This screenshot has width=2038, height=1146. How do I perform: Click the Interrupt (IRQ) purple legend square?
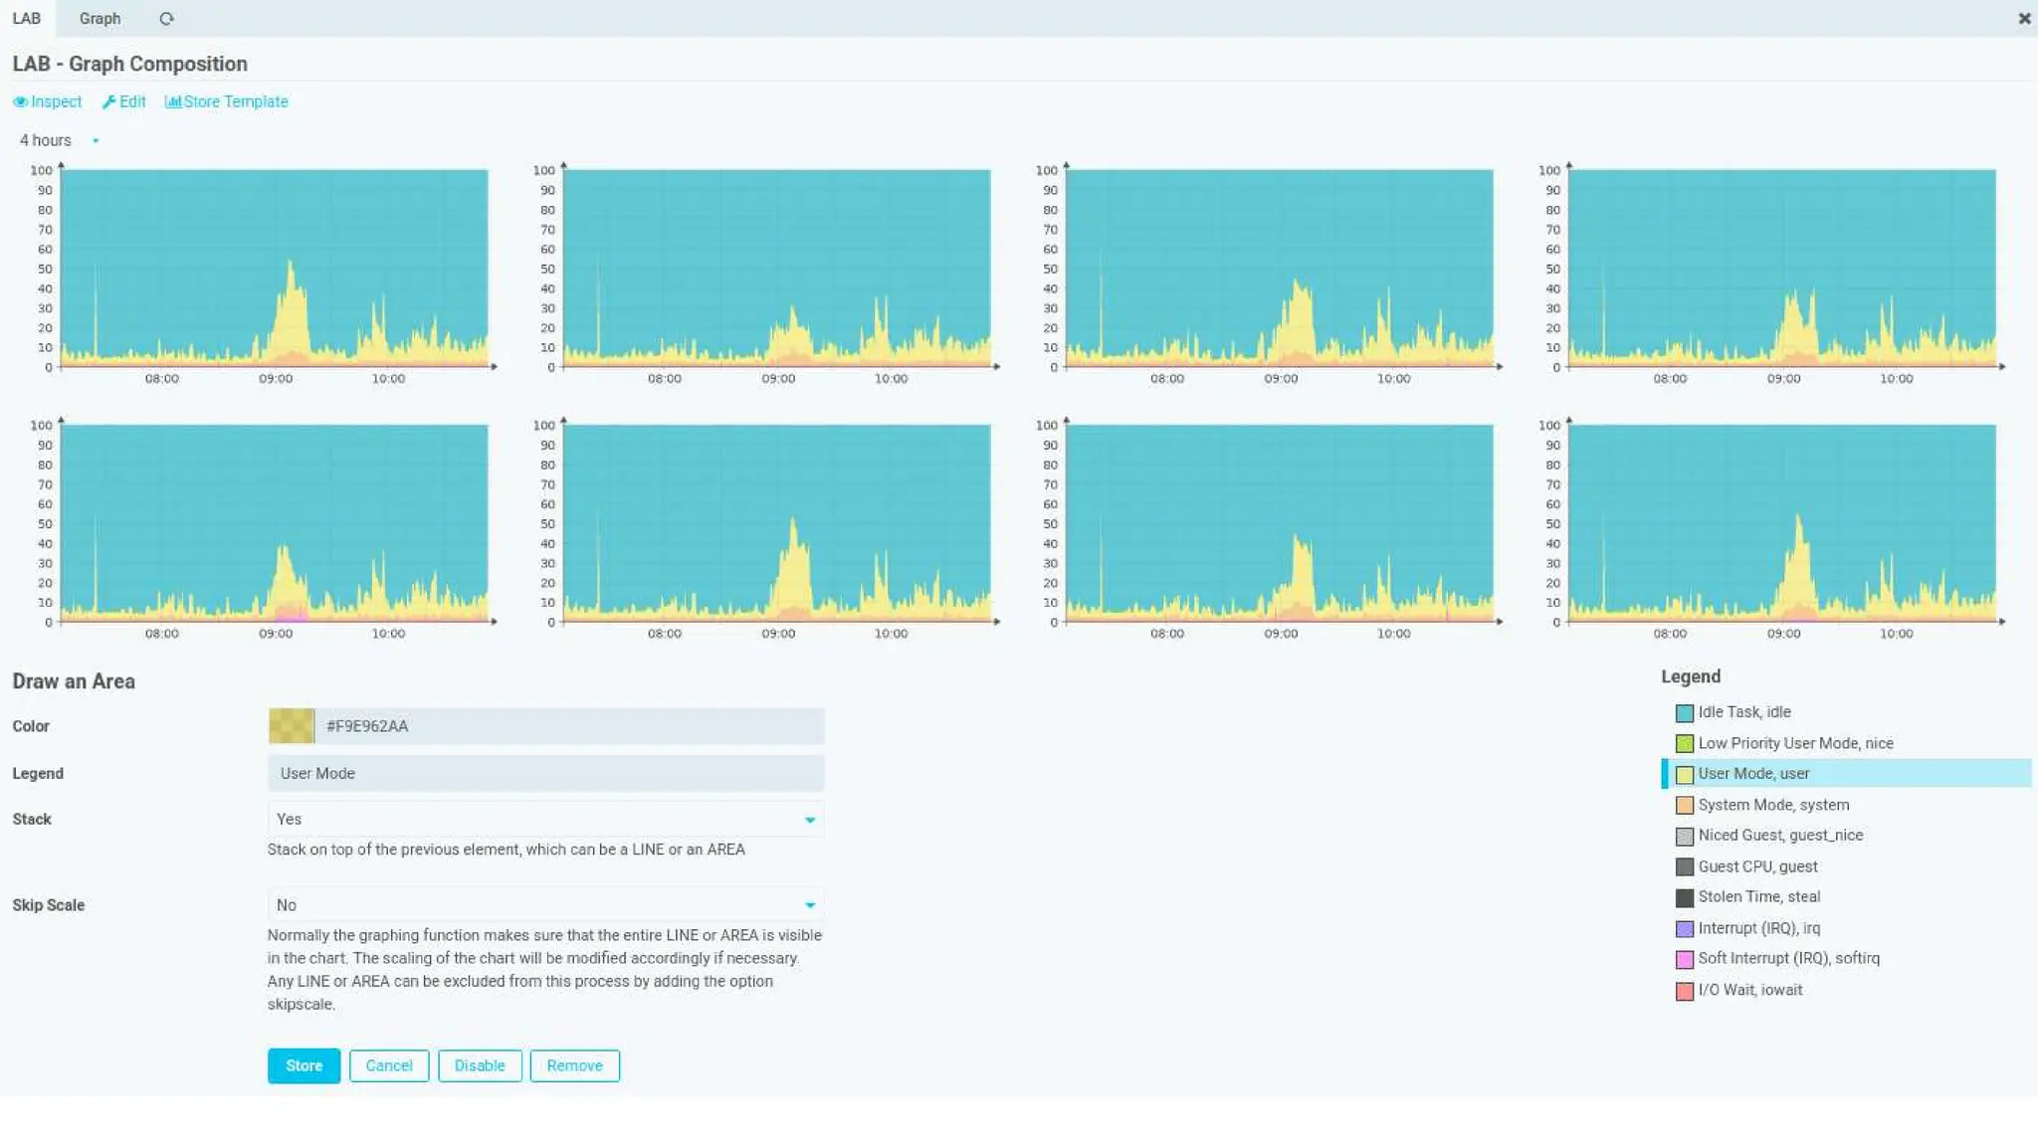[1684, 929]
